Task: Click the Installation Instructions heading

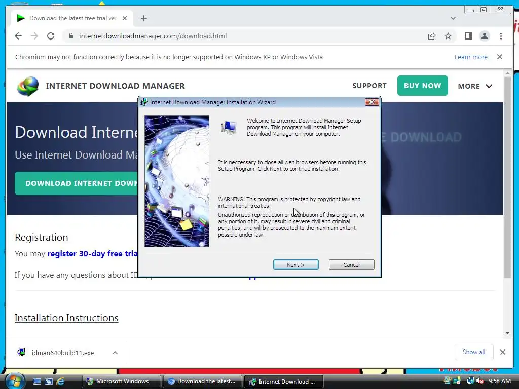Action: tap(66, 318)
